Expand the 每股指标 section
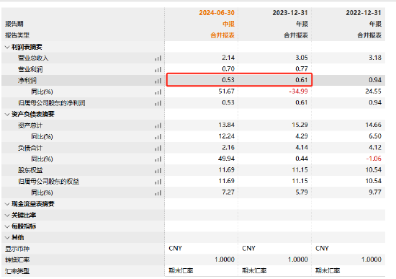 [x=7, y=226]
